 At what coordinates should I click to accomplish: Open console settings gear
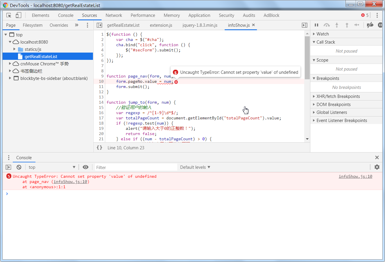(377, 167)
